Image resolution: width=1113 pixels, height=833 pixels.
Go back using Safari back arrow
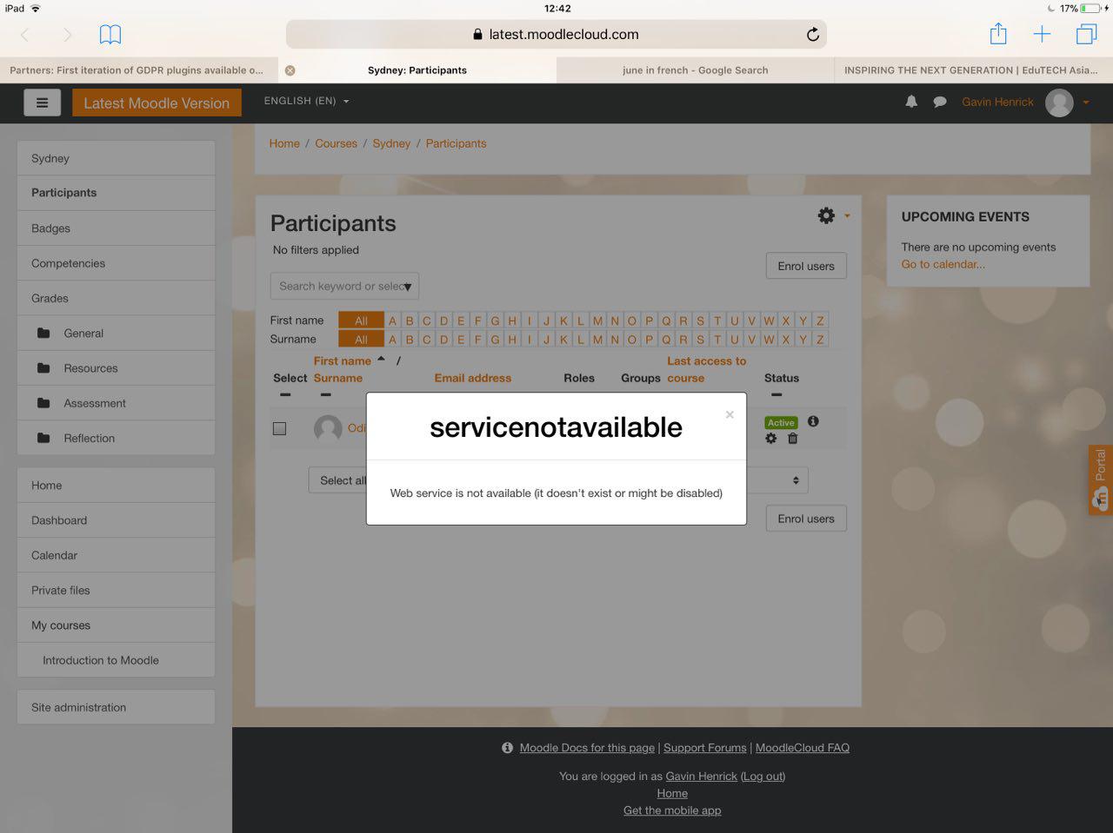(x=24, y=35)
